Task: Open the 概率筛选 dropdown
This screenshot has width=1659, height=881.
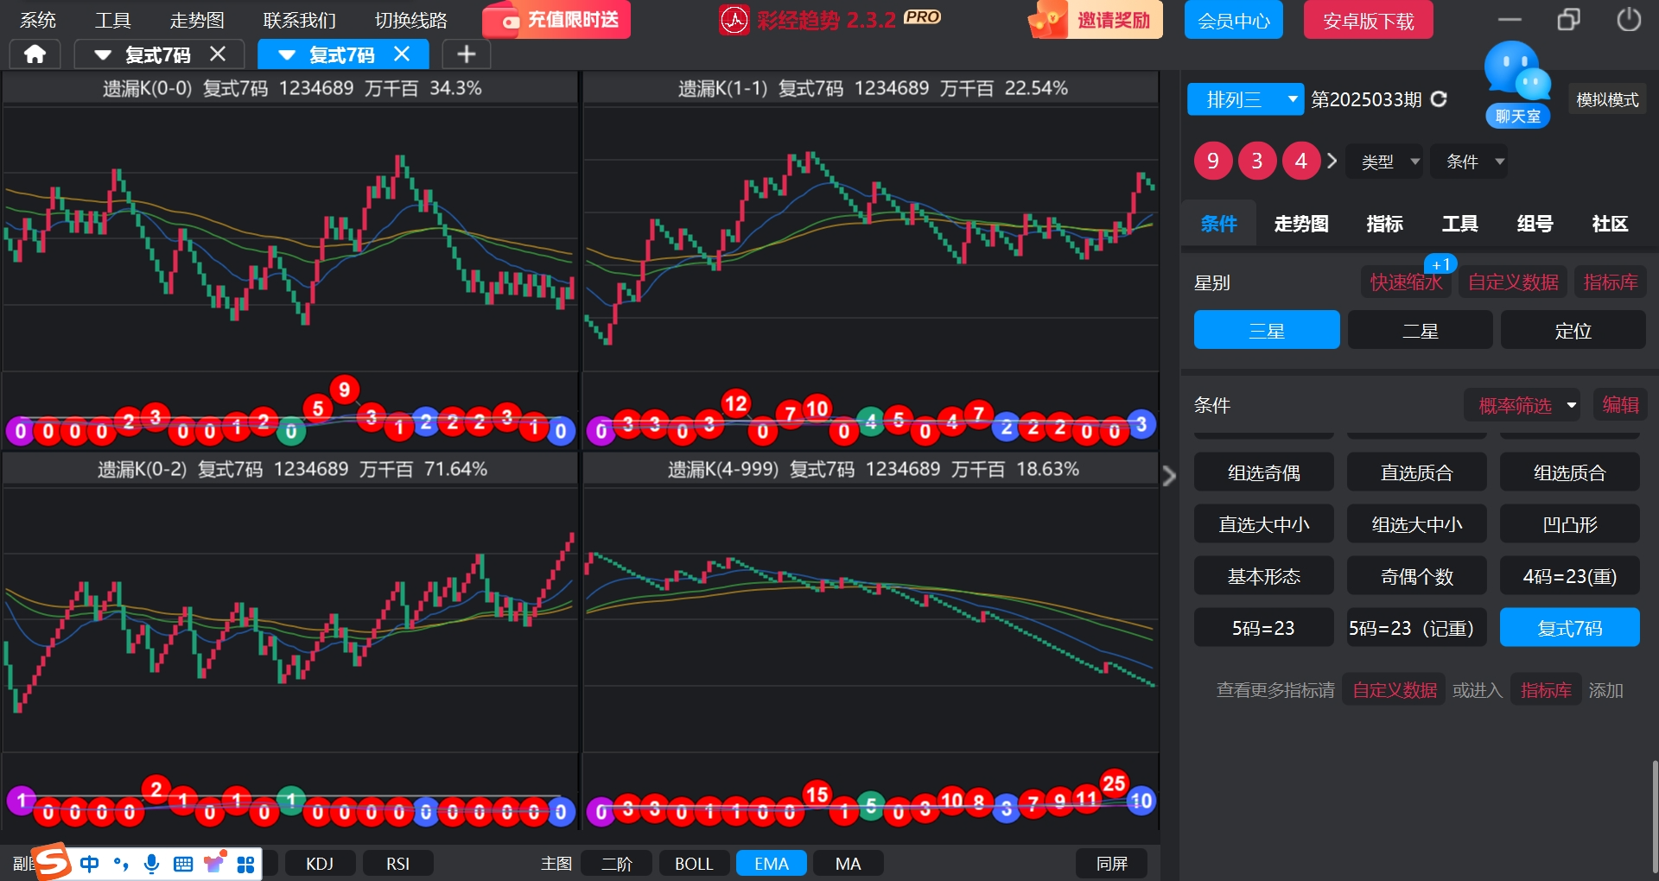Action: (x=1522, y=405)
